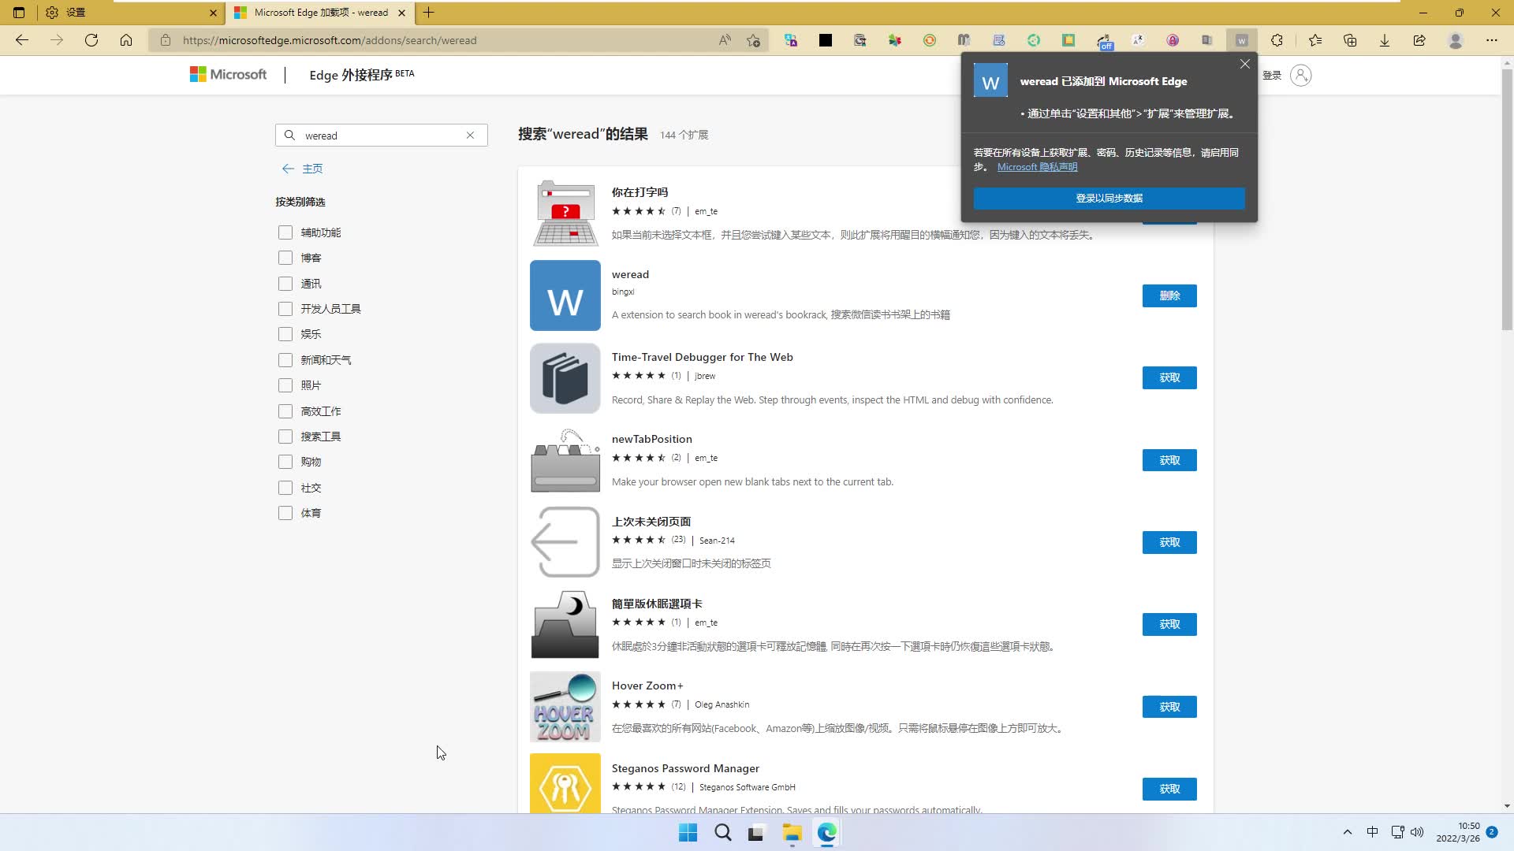
Task: Open tab actions menu icon
Action: coord(19,13)
